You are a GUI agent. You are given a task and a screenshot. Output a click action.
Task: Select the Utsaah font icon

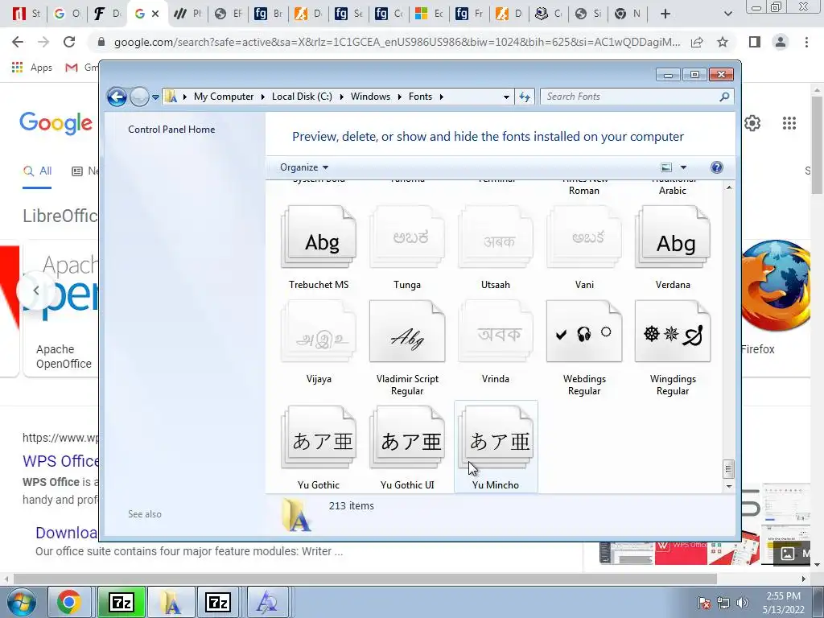click(x=496, y=237)
